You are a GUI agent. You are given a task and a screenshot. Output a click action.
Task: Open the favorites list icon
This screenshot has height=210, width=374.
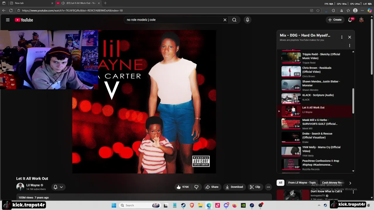(348, 10)
